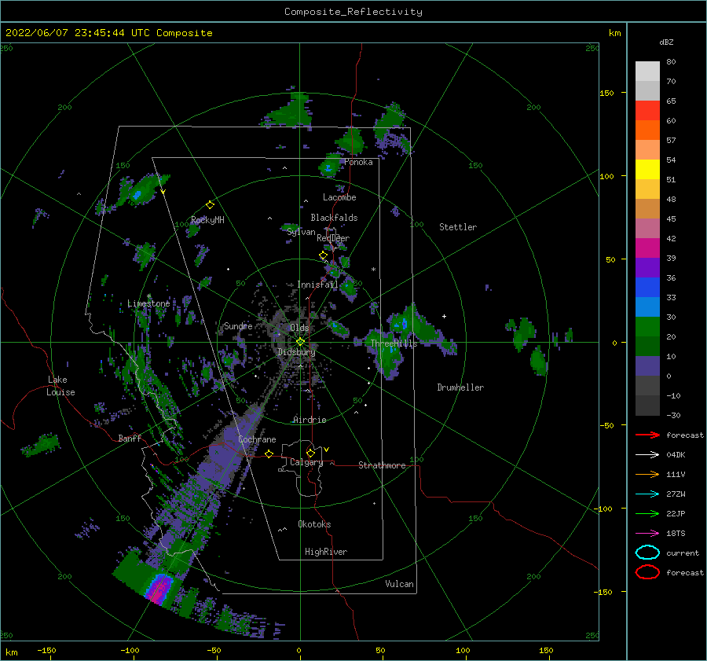The image size is (707, 661).
Task: Click the HighRiver label
Action: click(x=326, y=552)
